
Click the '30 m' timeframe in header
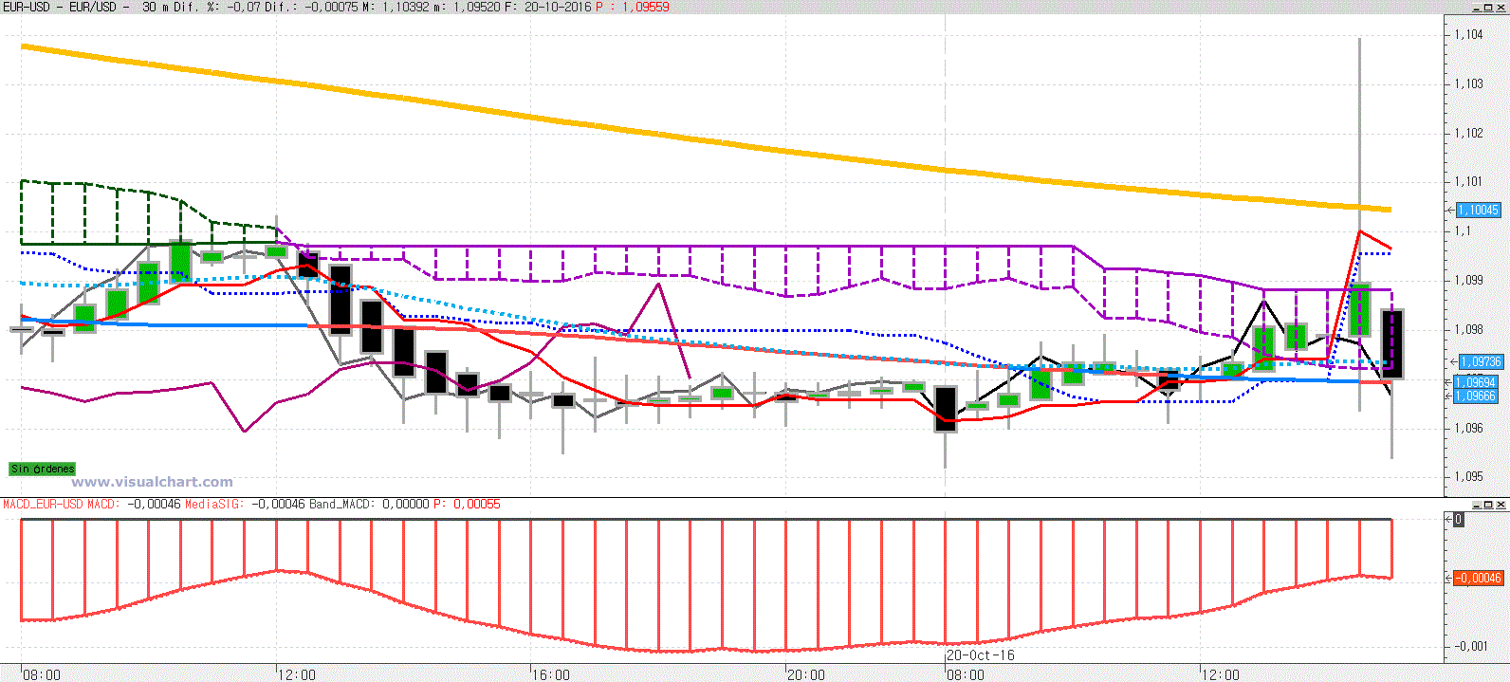(x=155, y=7)
